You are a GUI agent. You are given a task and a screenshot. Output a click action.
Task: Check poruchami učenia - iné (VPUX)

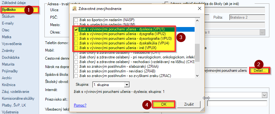click(x=76, y=48)
